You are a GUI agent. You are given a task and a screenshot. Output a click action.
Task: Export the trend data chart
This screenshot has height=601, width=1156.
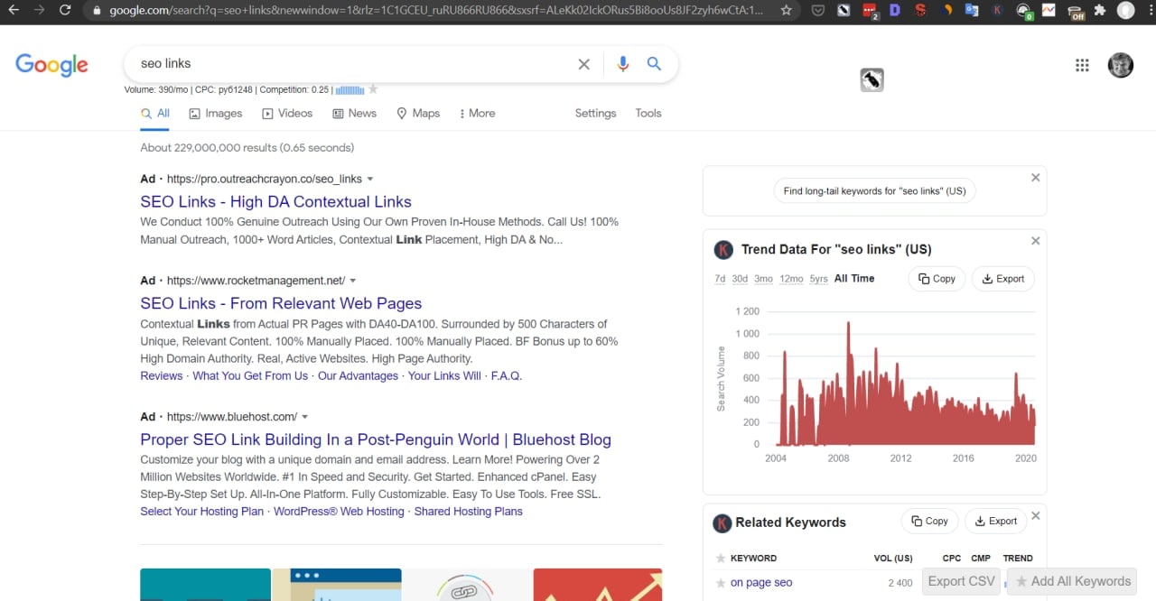[x=1002, y=279]
